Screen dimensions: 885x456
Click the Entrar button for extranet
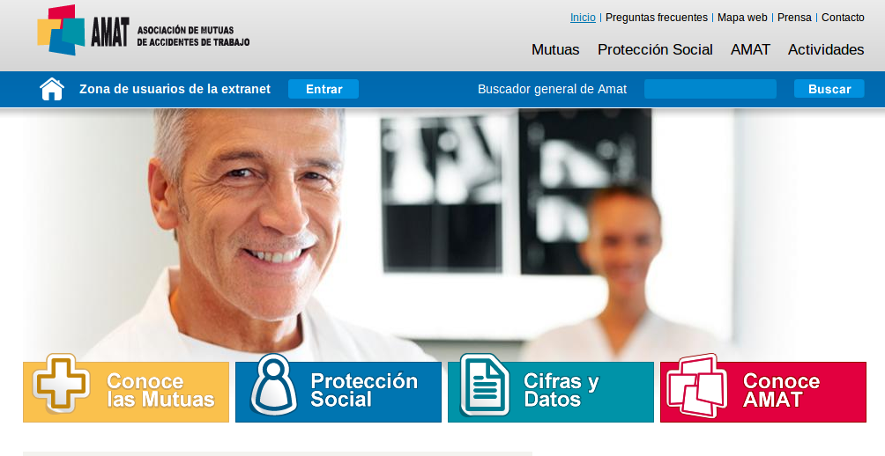tap(324, 89)
